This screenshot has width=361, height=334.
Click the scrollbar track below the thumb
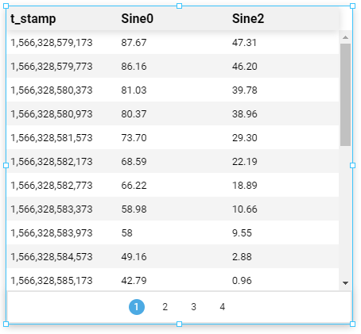click(345, 212)
